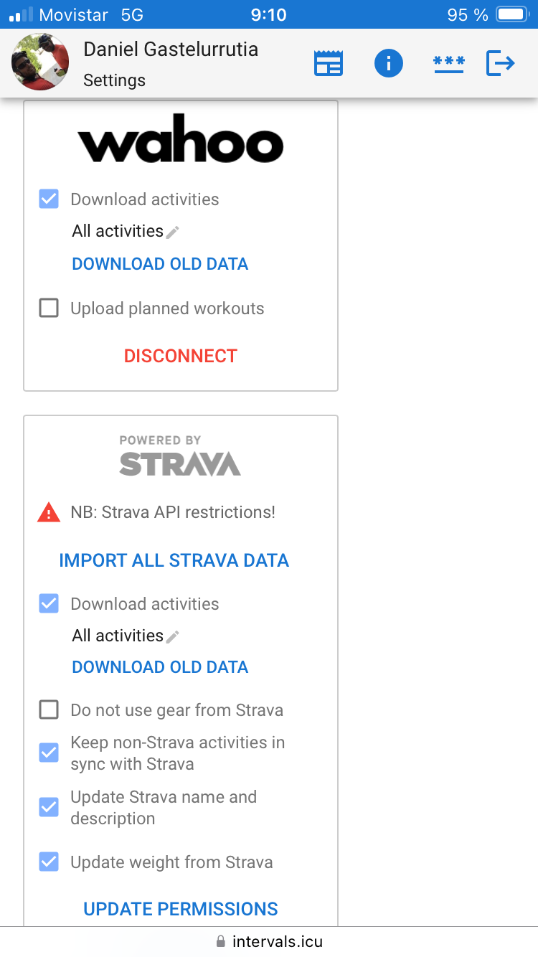
Task: Check Do not use gear from Strava
Action: click(x=49, y=710)
